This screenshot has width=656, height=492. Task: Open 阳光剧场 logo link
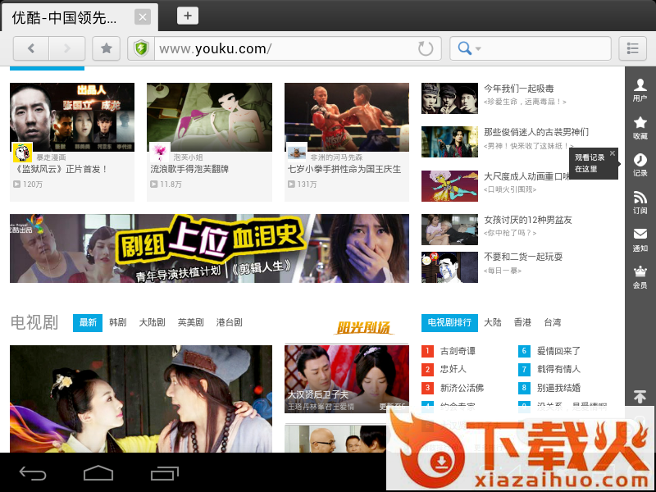(x=363, y=327)
